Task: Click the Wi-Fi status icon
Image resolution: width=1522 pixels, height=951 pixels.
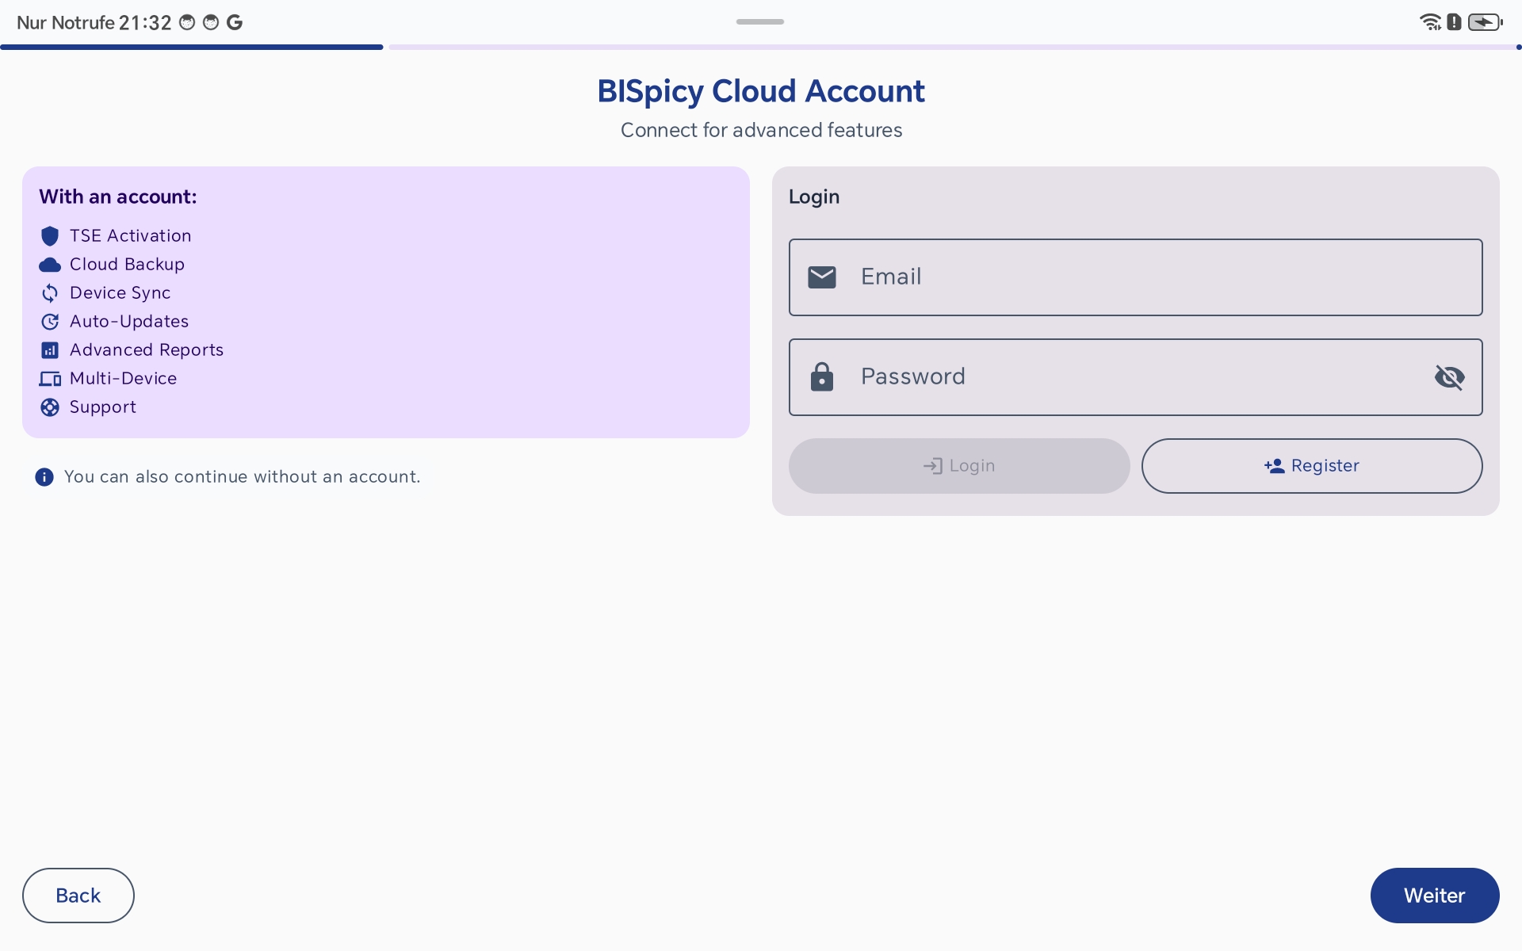Action: click(x=1431, y=21)
